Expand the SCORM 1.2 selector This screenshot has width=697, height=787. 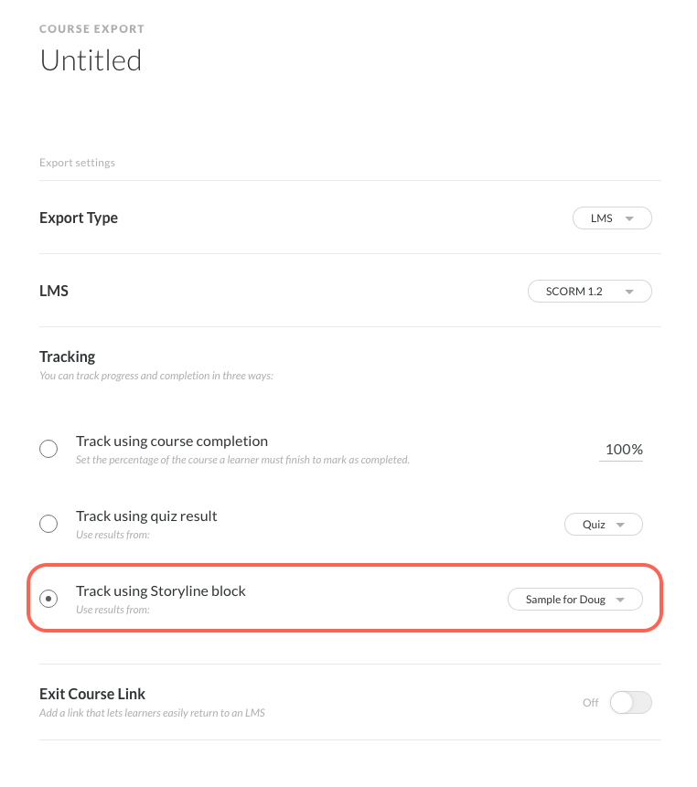click(589, 292)
